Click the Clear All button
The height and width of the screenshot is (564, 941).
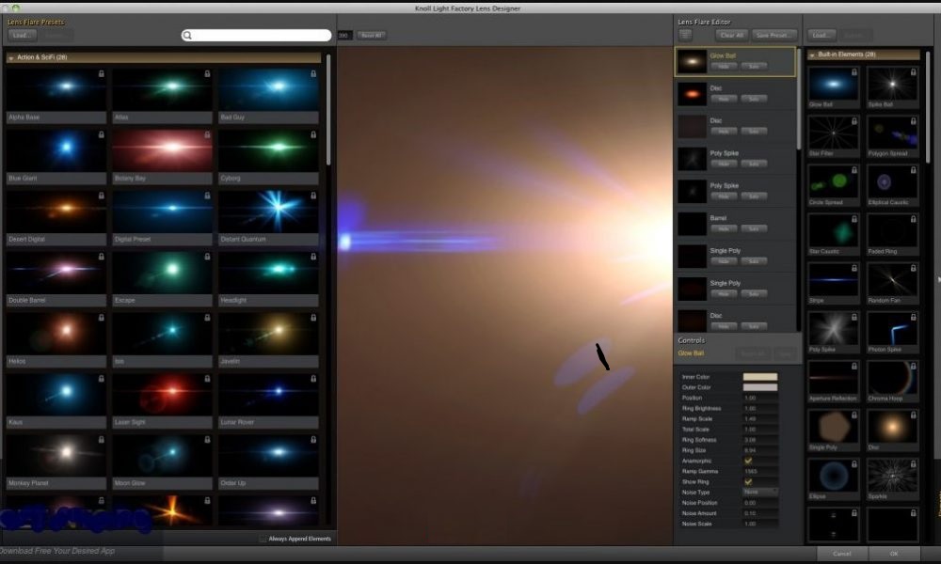(731, 36)
